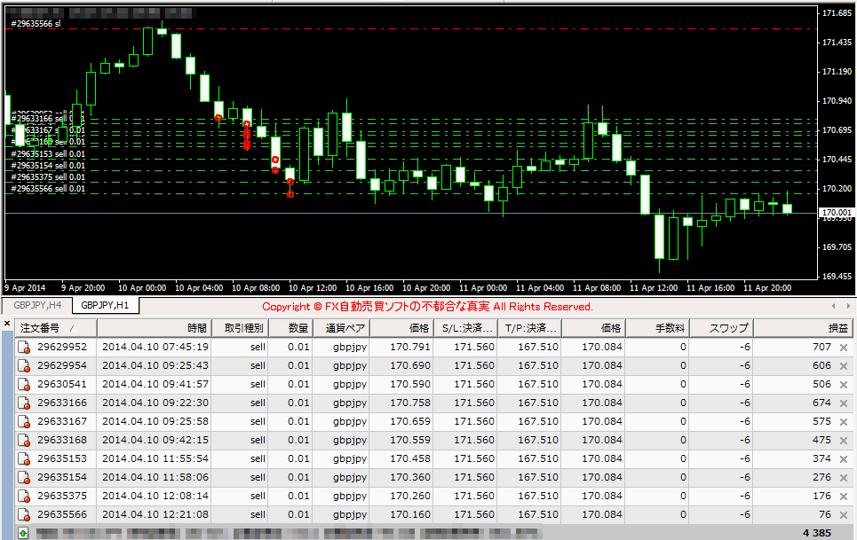Click the open price 170.260
857x540 pixels.
pyautogui.click(x=410, y=496)
